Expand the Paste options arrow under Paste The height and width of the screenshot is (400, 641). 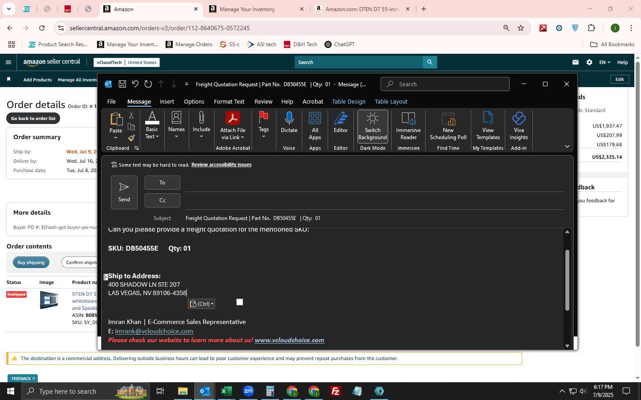(x=116, y=137)
